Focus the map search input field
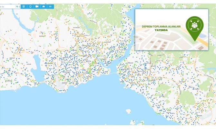Screen dimensions: 216x129 (x=7, y=6)
